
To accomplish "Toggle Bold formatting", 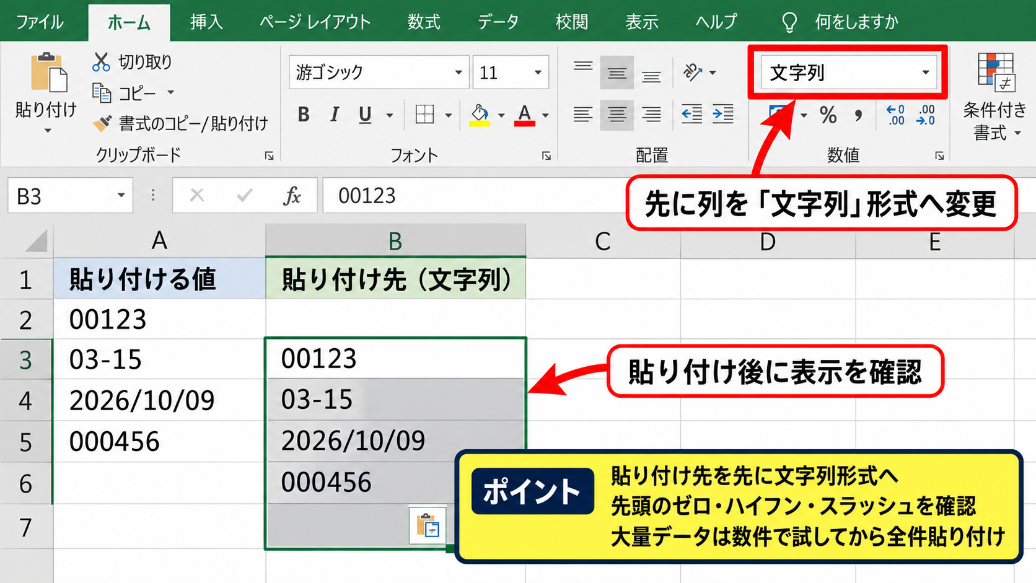I will point(304,115).
